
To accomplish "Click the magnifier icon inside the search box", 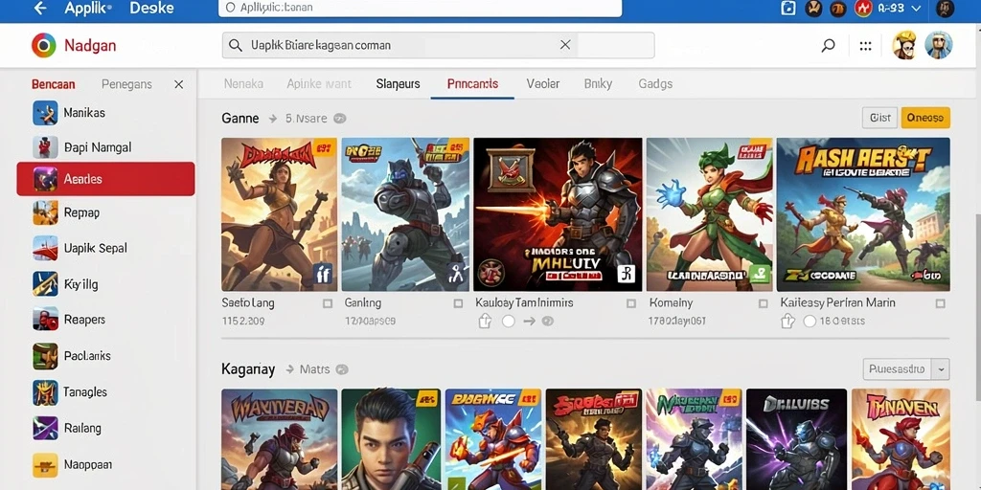I will (236, 46).
